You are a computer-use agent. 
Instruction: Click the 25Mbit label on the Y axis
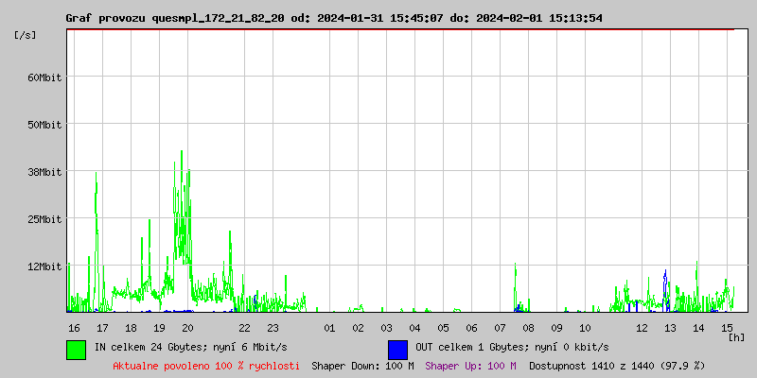point(44,219)
